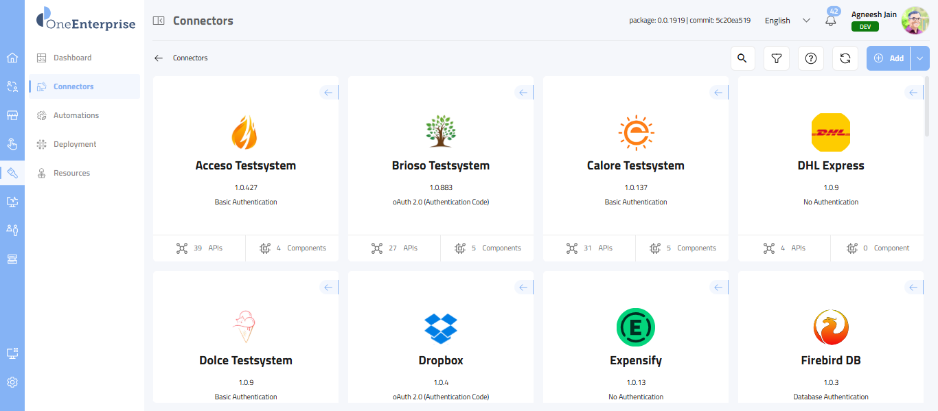938x411 pixels.
Task: Open Agneesh Jain profile avatar
Action: click(915, 21)
